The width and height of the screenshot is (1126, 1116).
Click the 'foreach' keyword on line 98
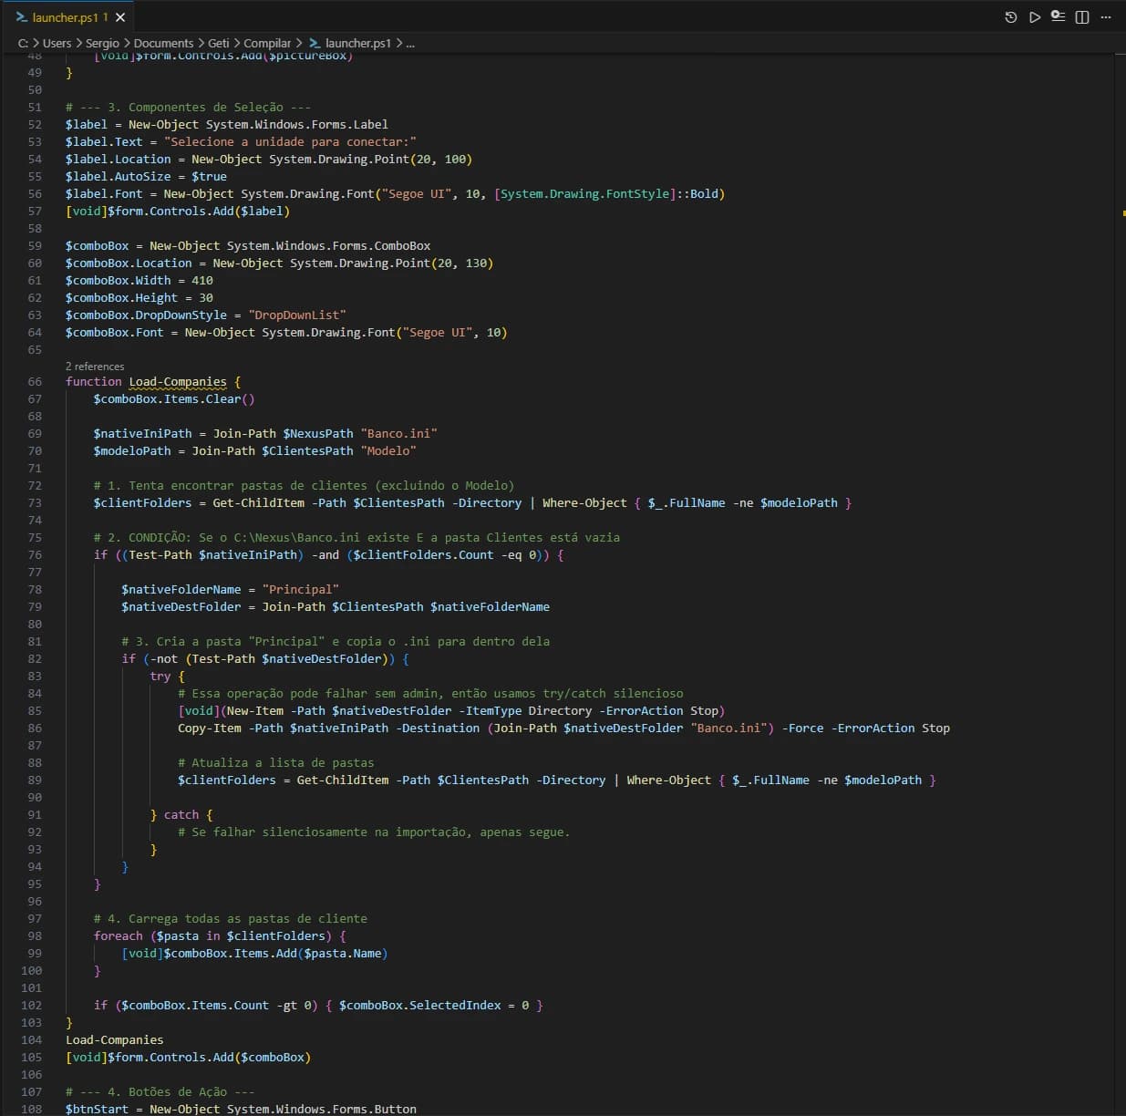[119, 935]
